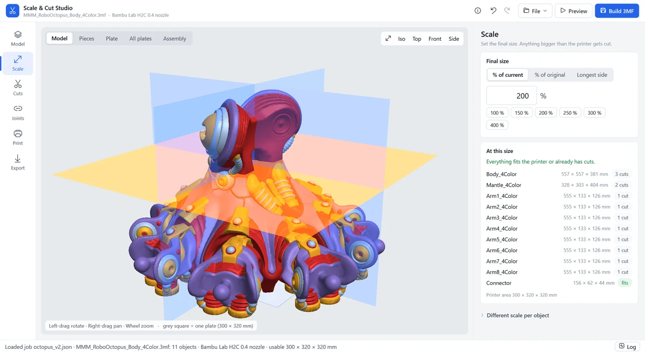
Task: Set camera to Top view
Action: coord(417,39)
